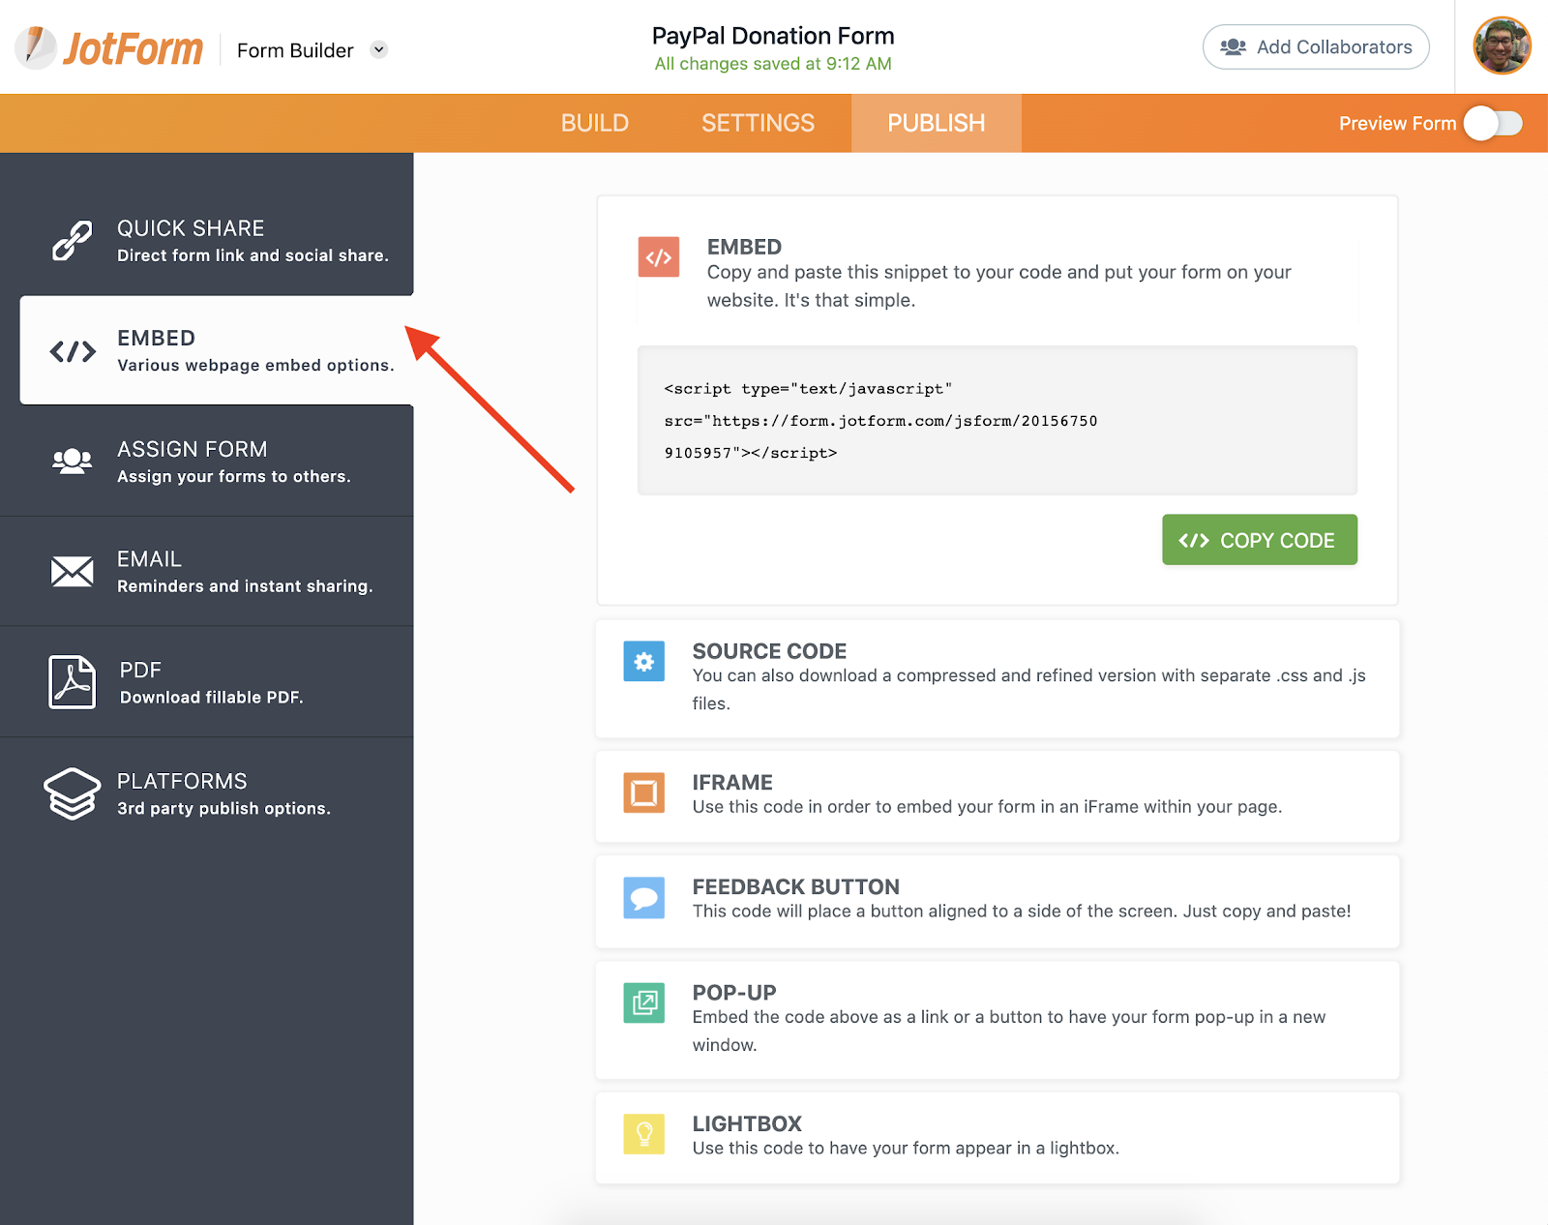
Task: Open the user profile avatar
Action: tap(1501, 45)
